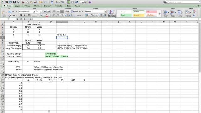Decrease font size with small A icon
Screen dimensions: 201x113
[48, 11]
